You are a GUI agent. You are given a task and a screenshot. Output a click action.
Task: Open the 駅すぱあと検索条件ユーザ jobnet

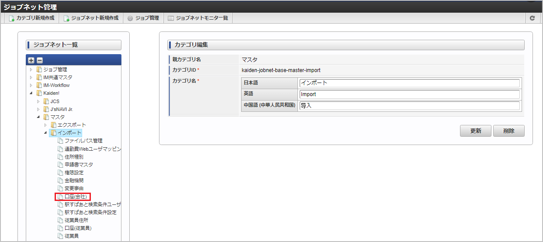93,204
